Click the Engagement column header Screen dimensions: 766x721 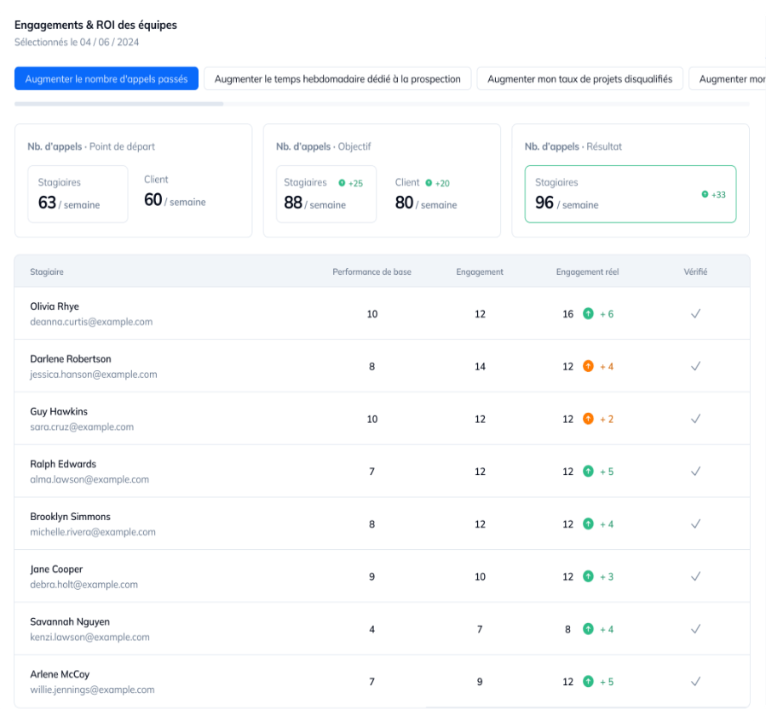pyautogui.click(x=480, y=272)
